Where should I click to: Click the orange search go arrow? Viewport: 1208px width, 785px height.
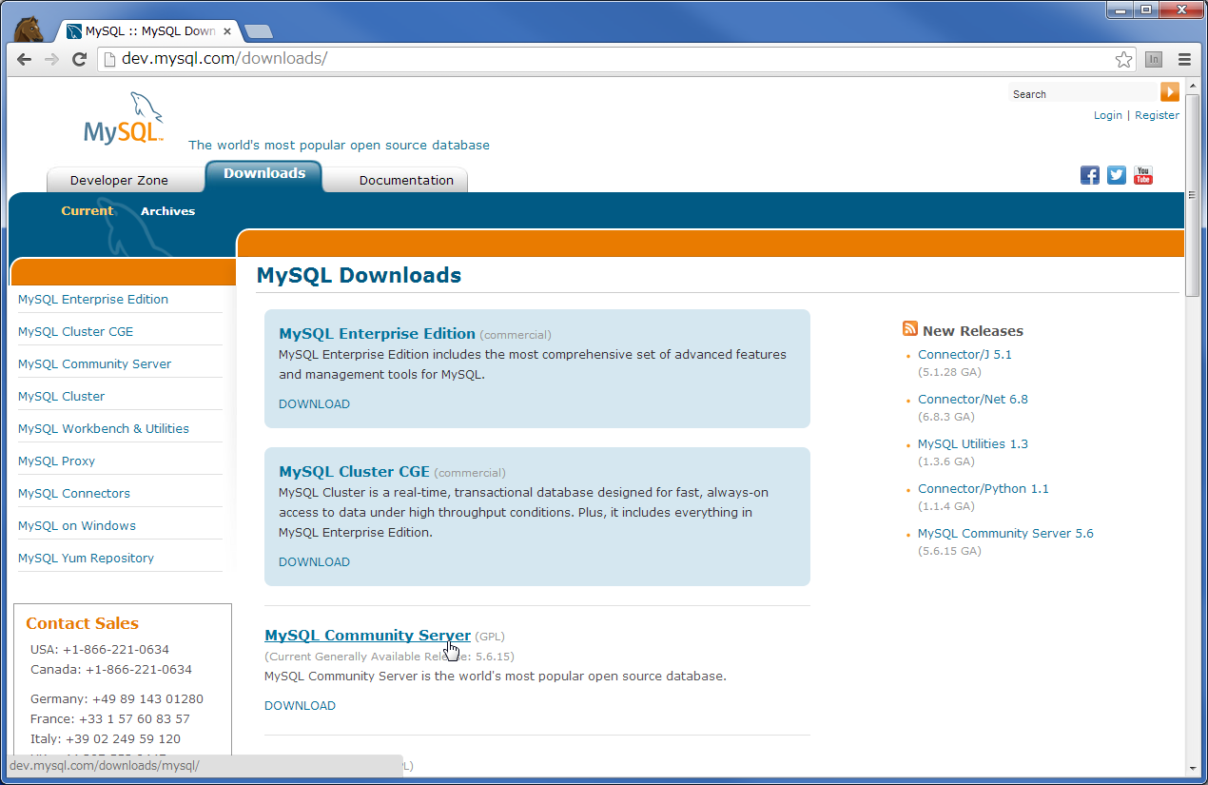[1170, 92]
